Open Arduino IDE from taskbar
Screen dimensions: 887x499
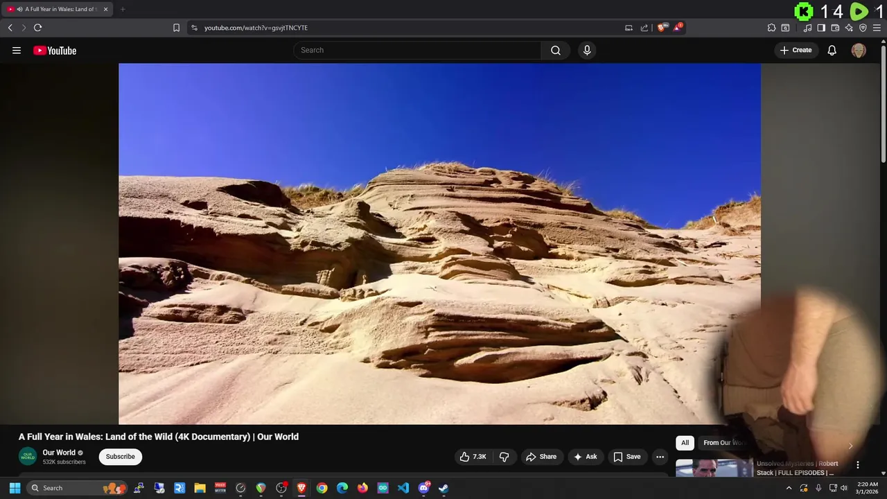coord(383,488)
